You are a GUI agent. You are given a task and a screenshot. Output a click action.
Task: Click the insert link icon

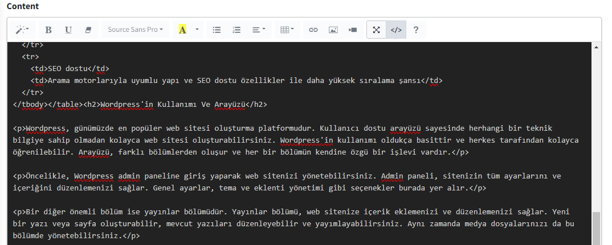coord(313,30)
